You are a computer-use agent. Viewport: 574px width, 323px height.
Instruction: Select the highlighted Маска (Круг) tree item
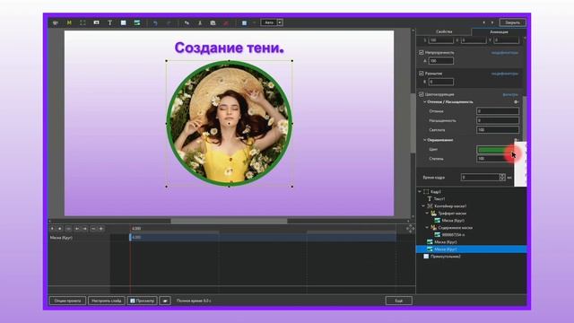471,249
